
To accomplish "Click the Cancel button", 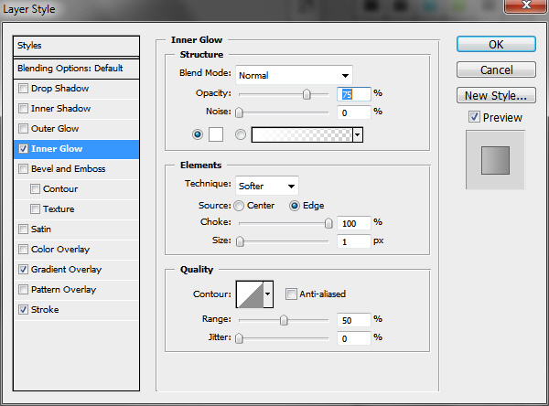I will [x=496, y=69].
